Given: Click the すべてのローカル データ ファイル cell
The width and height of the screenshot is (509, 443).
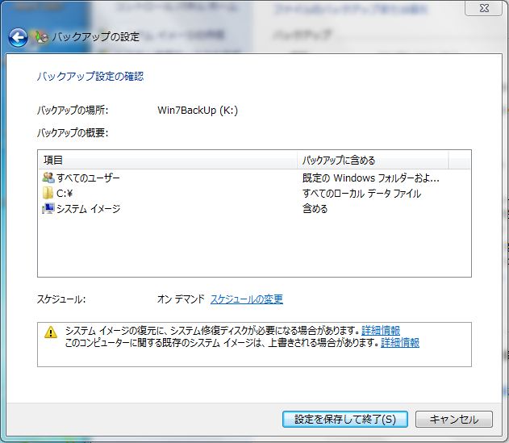Looking at the screenshot, I should coord(361,193).
